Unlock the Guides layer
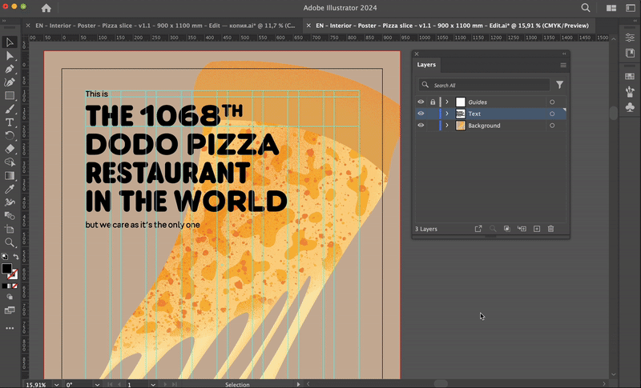 433,102
